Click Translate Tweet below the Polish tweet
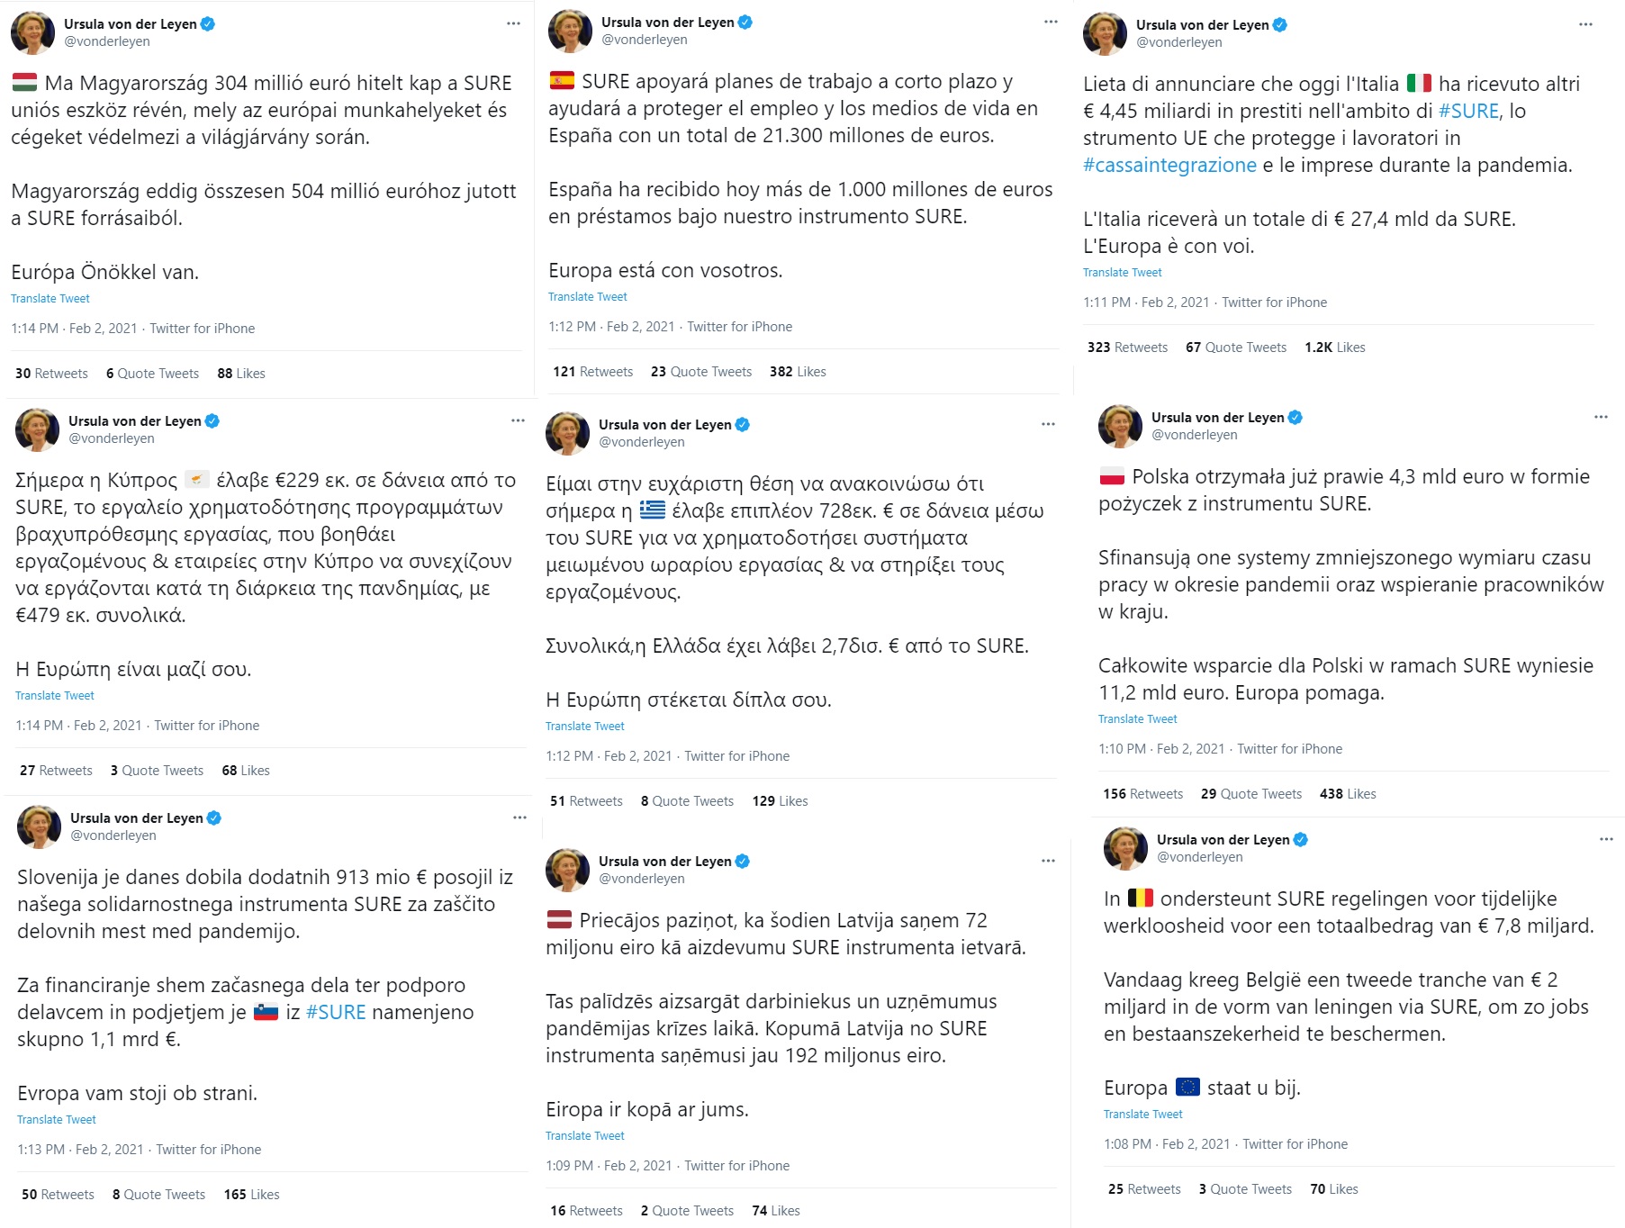Viewport: 1625px width, 1228px height. point(1137,719)
